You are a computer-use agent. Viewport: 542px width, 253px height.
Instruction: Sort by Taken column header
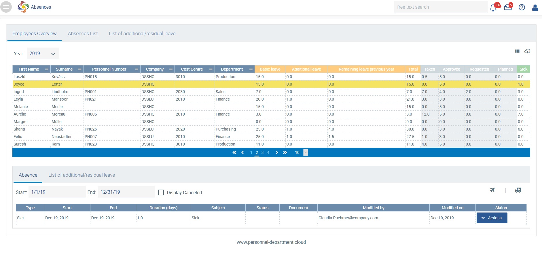[x=429, y=69]
